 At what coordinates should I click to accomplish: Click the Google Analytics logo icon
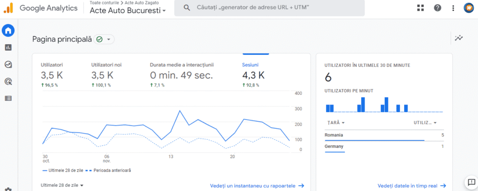coord(8,8)
